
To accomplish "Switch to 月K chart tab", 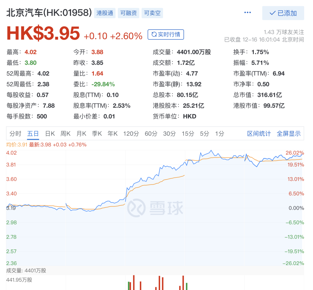I will tap(81, 133).
